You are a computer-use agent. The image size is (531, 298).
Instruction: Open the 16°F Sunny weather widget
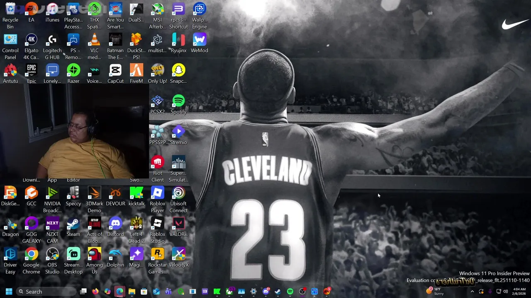[436, 291]
